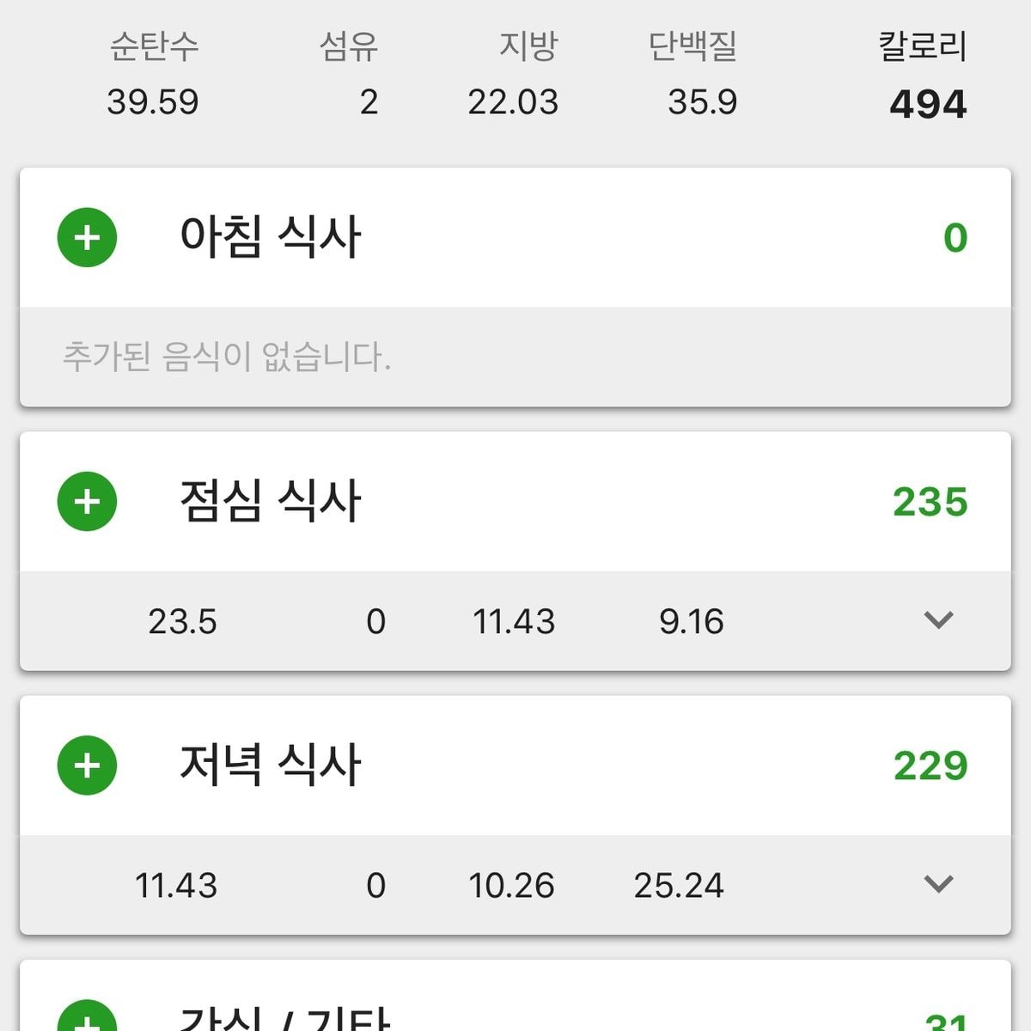Expand the 저녁 식사 details chevron
The width and height of the screenshot is (1031, 1031).
point(938,884)
